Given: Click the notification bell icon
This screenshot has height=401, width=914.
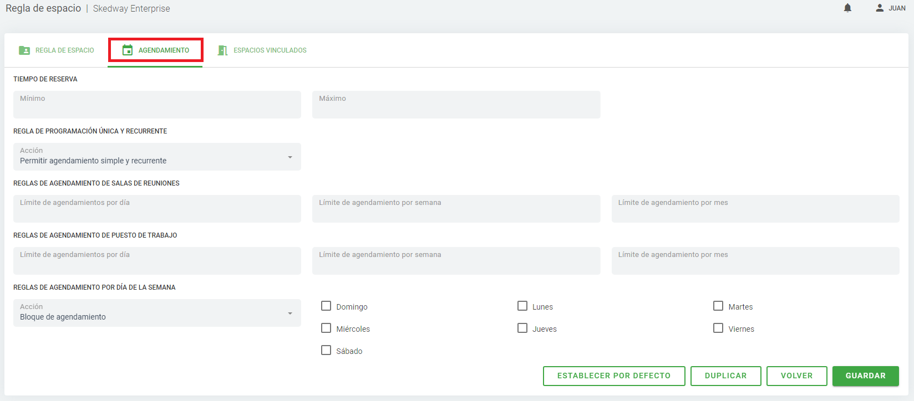Looking at the screenshot, I should click(x=847, y=8).
